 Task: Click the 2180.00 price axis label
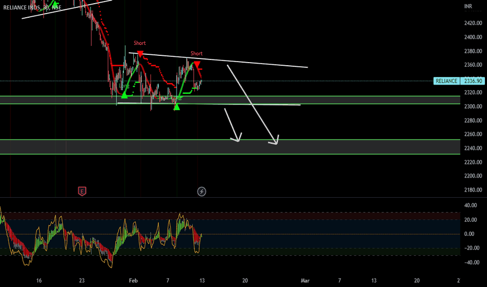[x=473, y=190]
